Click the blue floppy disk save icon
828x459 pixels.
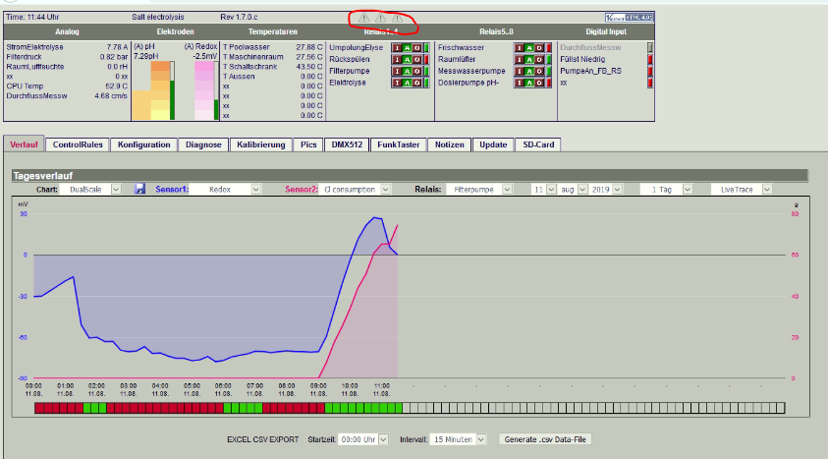pos(139,189)
